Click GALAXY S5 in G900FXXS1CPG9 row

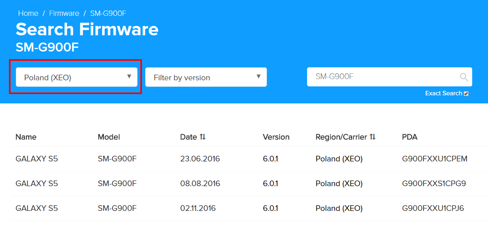point(37,184)
